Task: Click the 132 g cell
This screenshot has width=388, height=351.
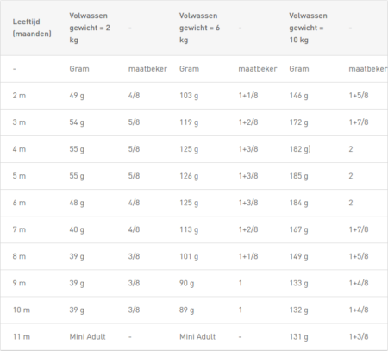Action: (298, 310)
